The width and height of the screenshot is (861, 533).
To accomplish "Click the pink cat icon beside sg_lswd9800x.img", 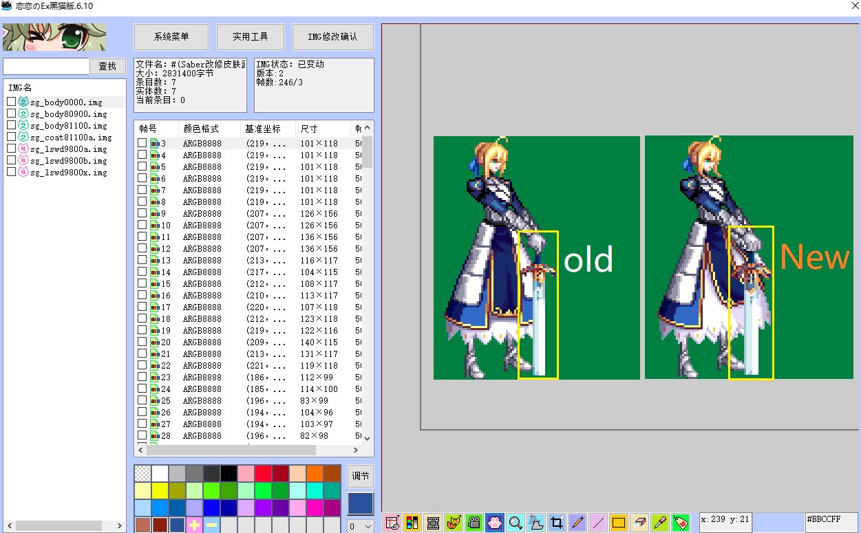I will [23, 172].
